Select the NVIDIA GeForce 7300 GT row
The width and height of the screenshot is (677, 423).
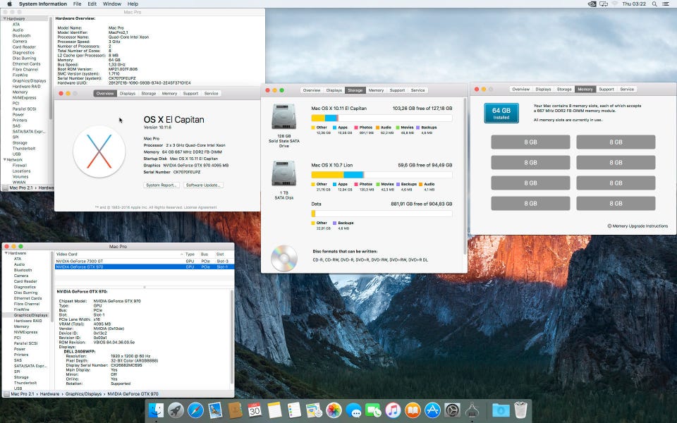(x=79, y=261)
